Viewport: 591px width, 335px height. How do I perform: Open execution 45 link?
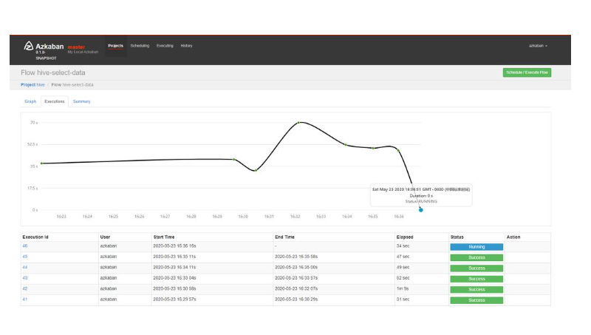25,257
